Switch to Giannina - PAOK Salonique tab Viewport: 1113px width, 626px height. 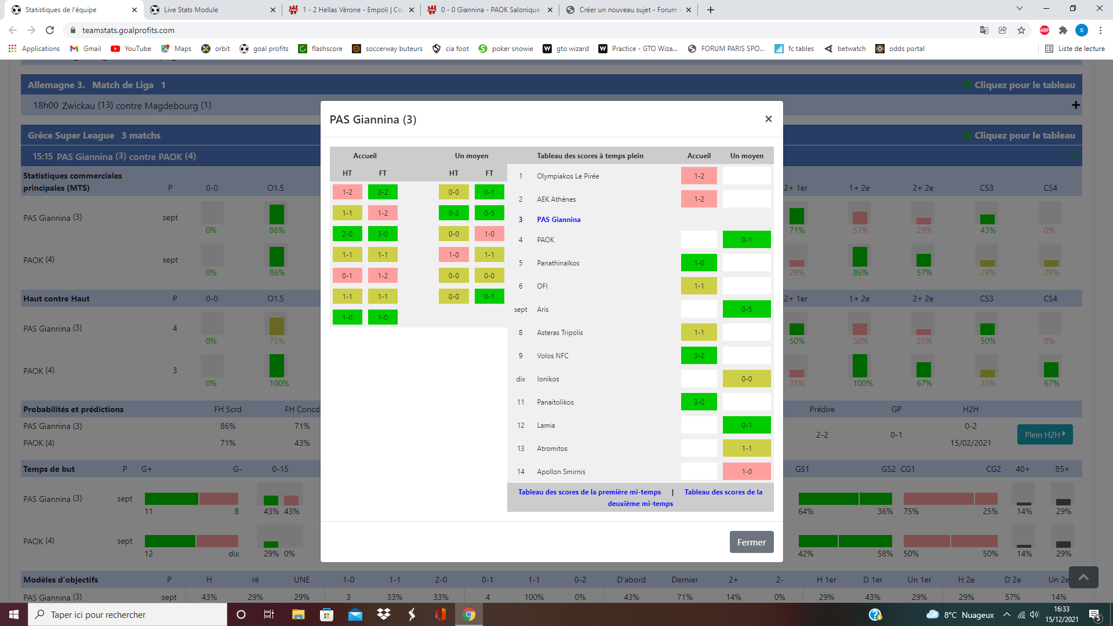tap(489, 10)
